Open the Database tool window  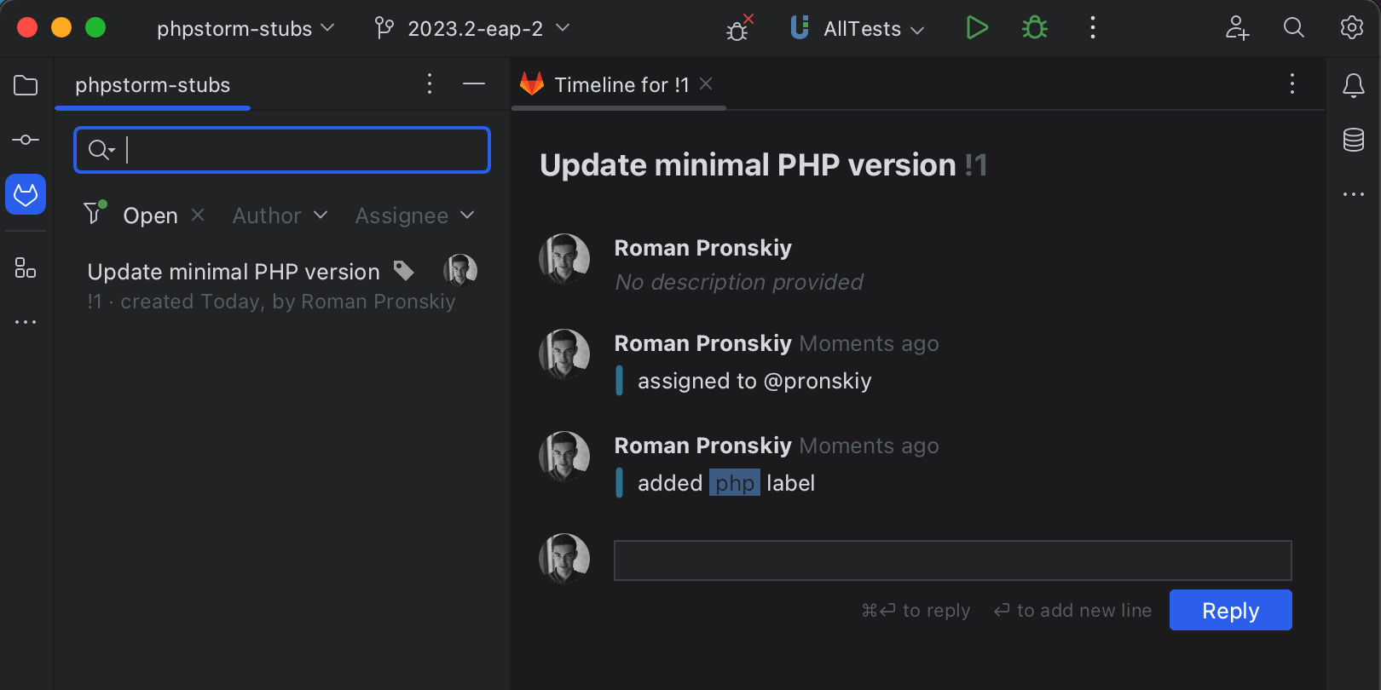1353,140
